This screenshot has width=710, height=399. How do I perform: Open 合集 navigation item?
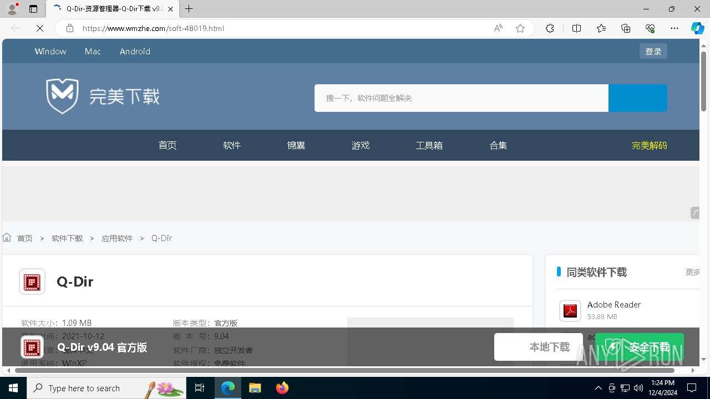tap(498, 145)
